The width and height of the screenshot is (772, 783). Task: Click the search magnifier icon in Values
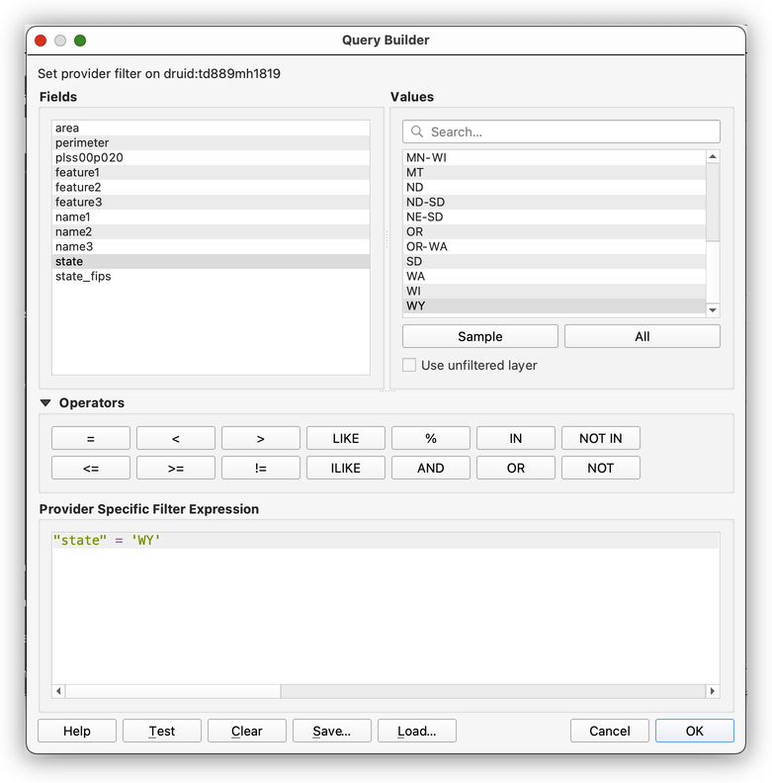pos(417,131)
